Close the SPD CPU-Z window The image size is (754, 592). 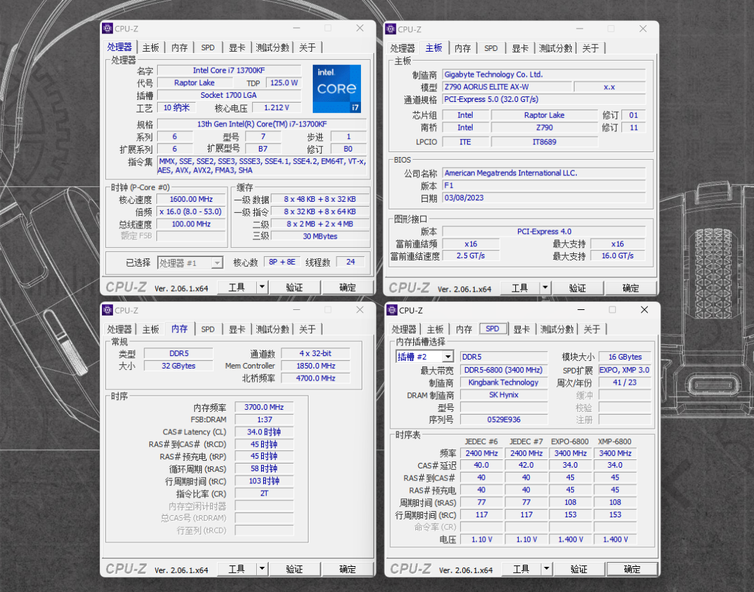(644, 310)
